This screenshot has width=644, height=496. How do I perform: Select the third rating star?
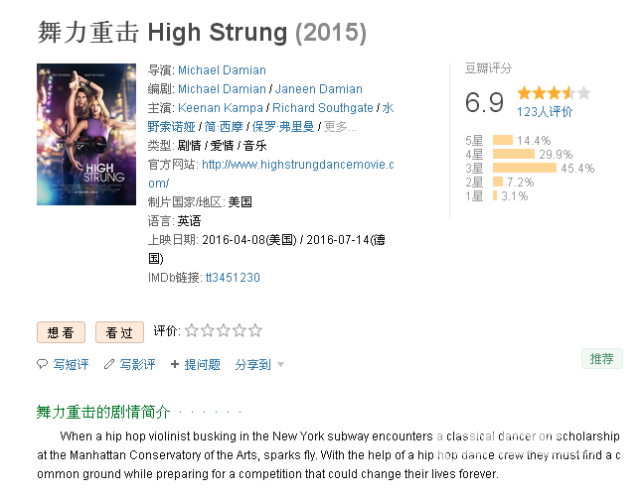[x=224, y=330]
